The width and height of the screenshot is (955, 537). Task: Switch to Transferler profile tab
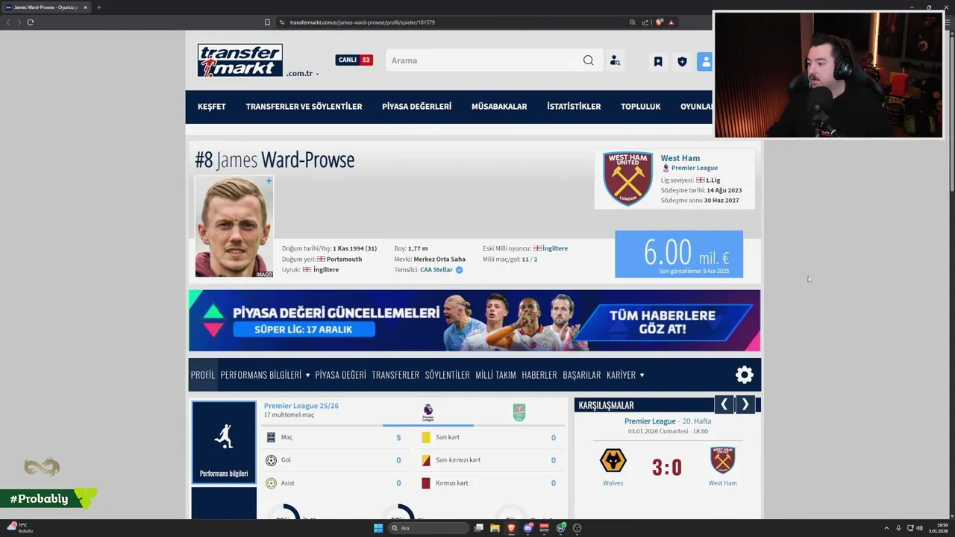coord(395,375)
